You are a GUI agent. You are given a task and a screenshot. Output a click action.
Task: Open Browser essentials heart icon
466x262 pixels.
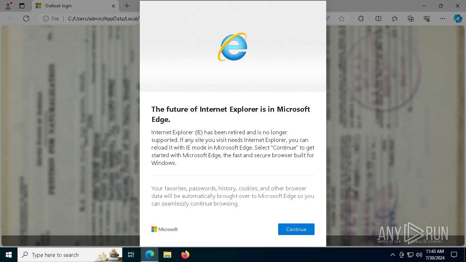427,19
